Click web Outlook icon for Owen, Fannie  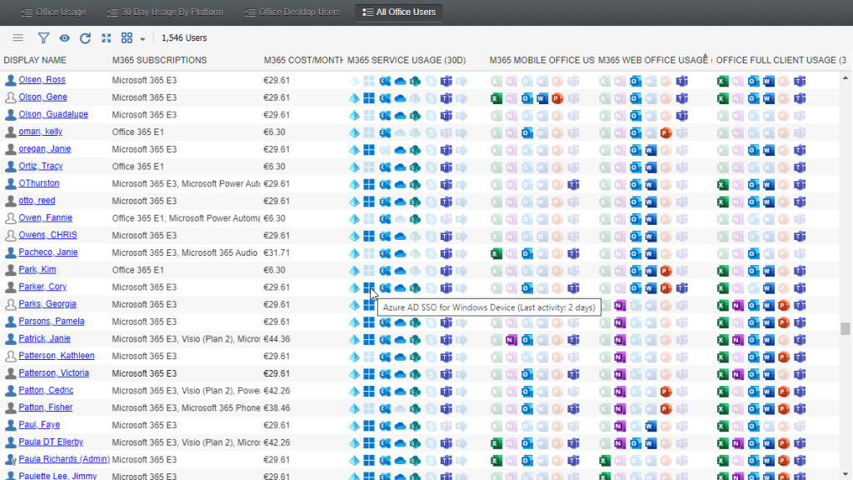click(636, 219)
